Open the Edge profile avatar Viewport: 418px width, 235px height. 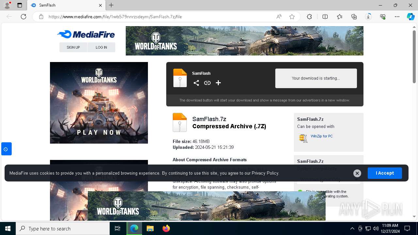[x=7, y=5]
